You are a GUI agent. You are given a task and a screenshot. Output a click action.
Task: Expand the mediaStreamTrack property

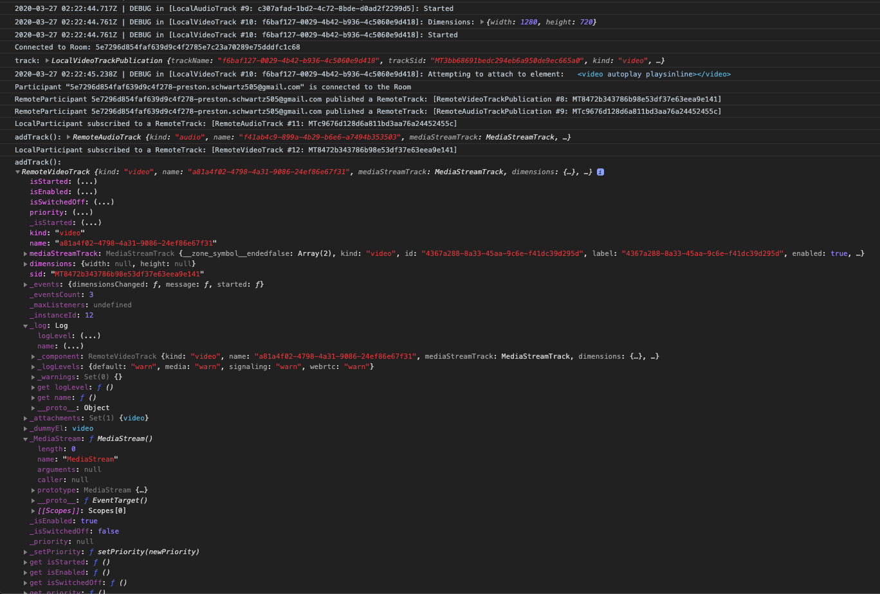[26, 253]
